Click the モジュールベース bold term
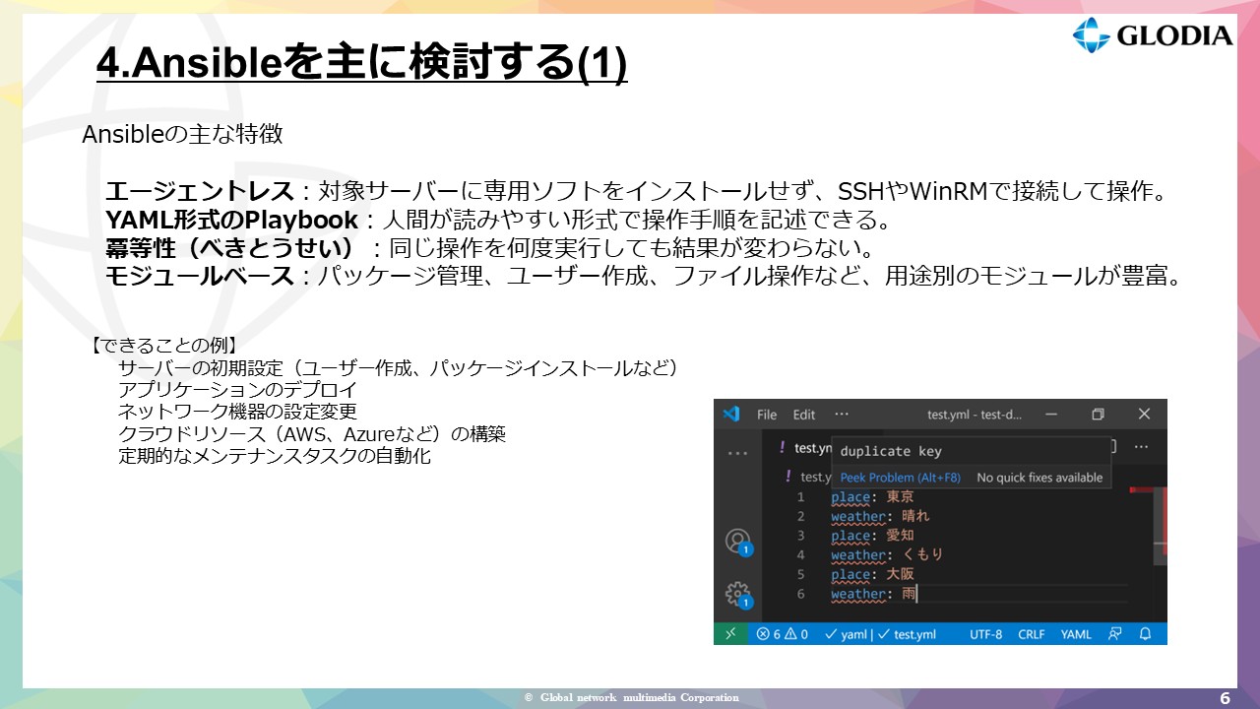1260x709 pixels. coord(200,276)
